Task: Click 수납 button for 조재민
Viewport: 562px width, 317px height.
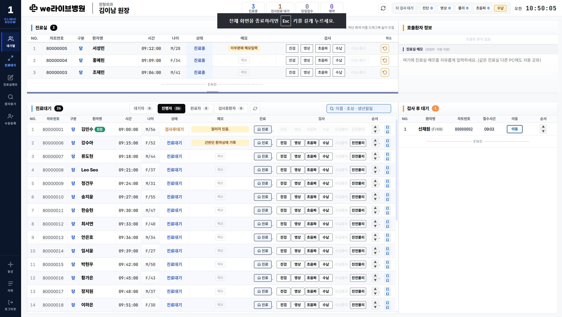Action: click(x=339, y=72)
